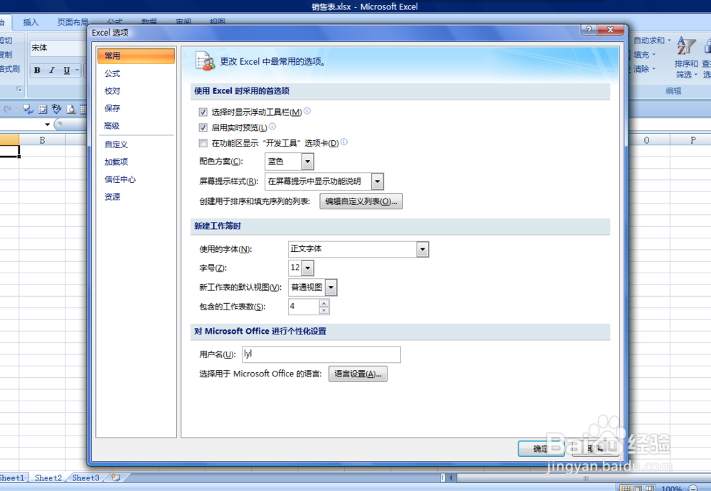Open the 使用的字体 font dropdown
Viewport: 711px width, 491px height.
[422, 249]
